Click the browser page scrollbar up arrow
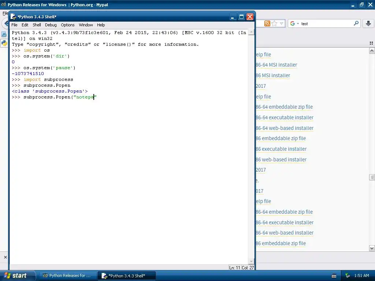Screen dimensions: 375x281 point(372,50)
